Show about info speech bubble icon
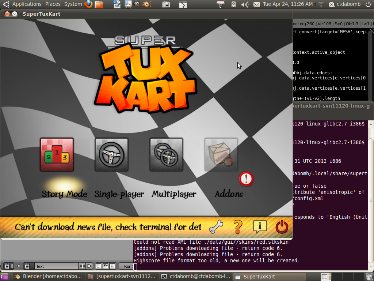This screenshot has height=281, width=374. tap(260, 227)
